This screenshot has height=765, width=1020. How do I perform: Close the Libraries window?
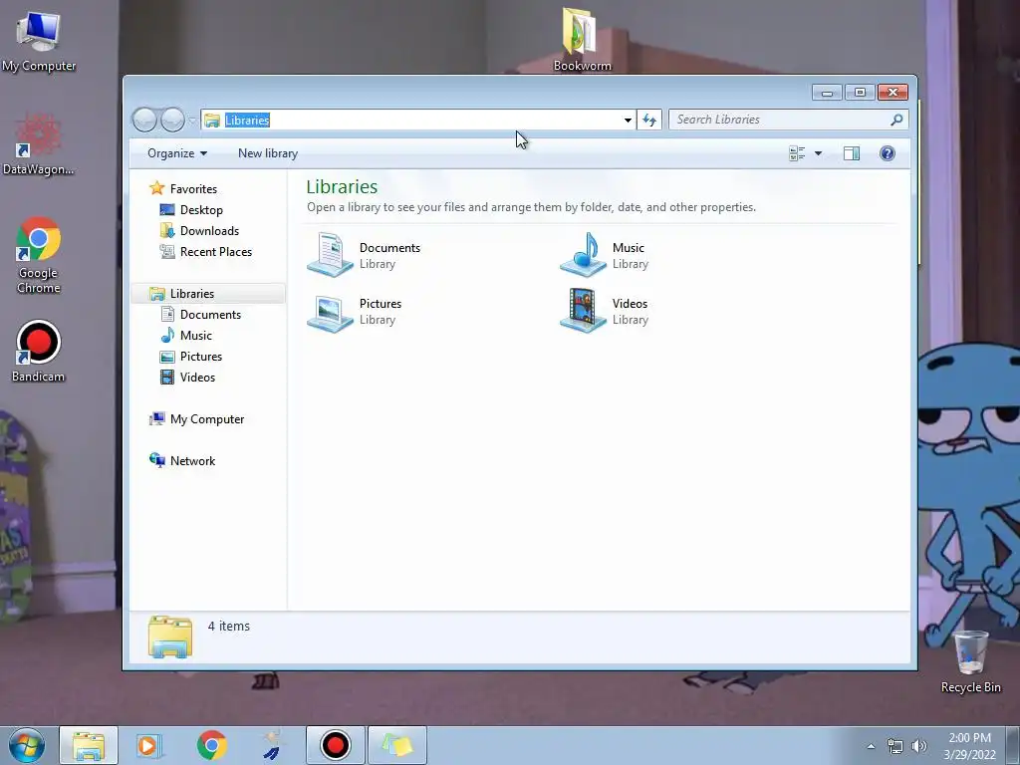click(892, 93)
